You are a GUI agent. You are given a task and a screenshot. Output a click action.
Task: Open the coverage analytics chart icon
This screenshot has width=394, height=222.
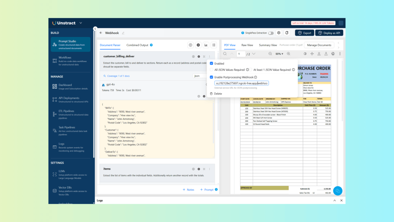point(206,45)
